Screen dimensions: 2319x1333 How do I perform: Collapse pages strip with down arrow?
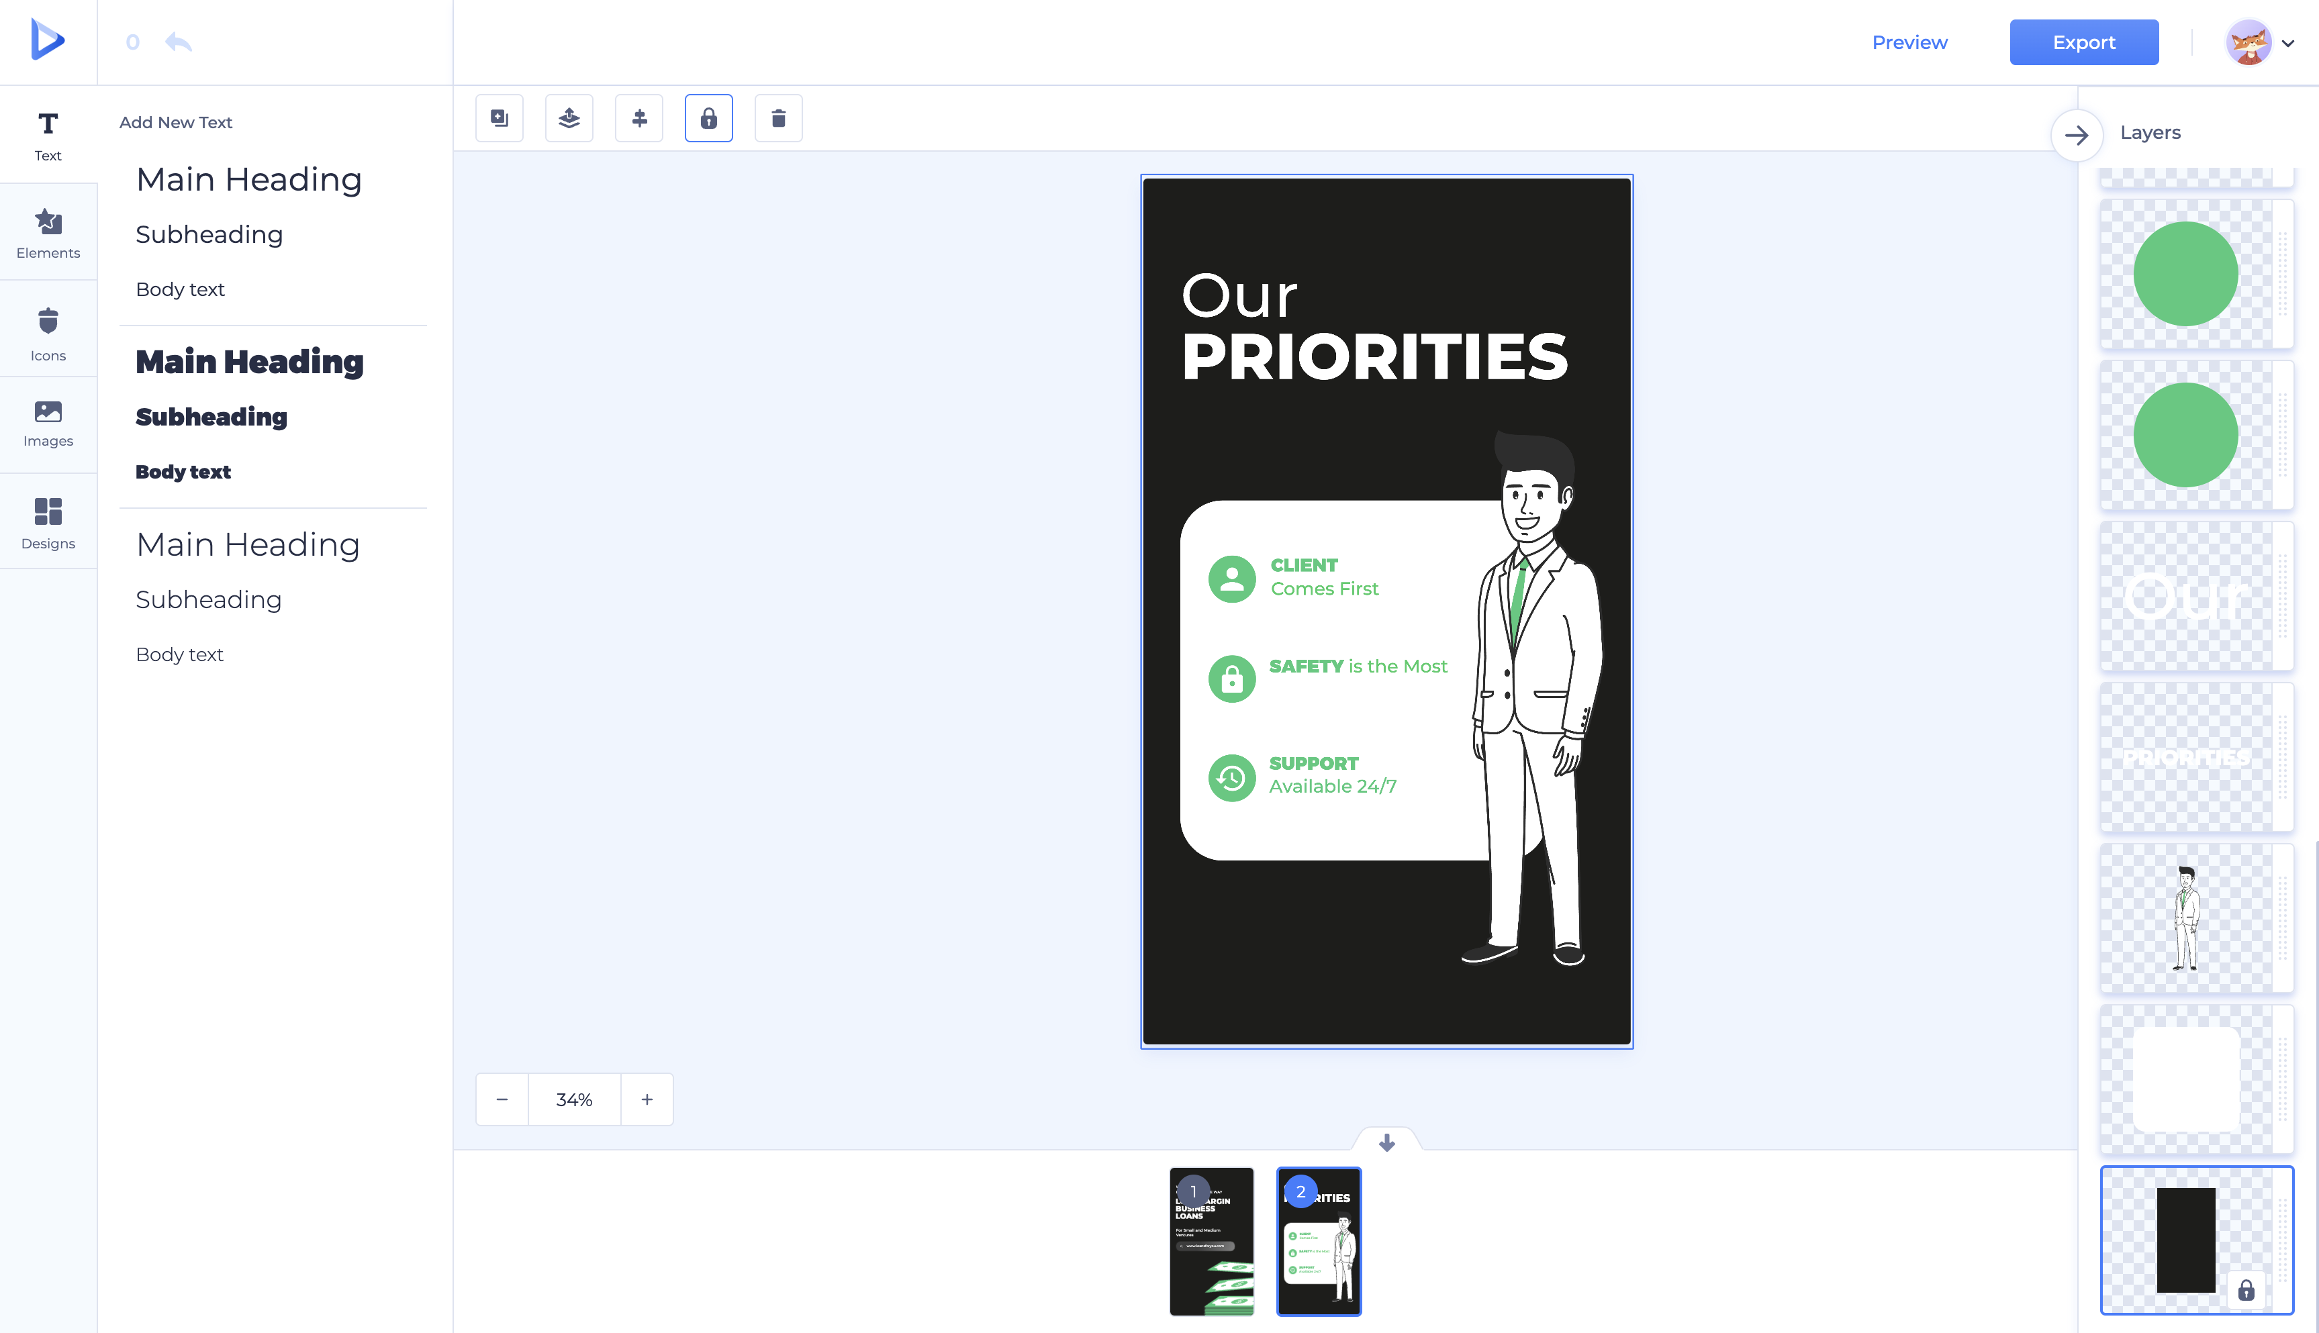pos(1386,1142)
